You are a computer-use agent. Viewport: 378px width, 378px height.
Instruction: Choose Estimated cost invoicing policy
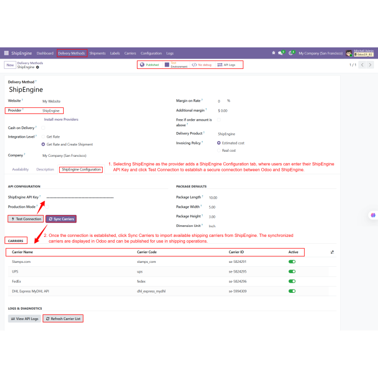click(219, 143)
